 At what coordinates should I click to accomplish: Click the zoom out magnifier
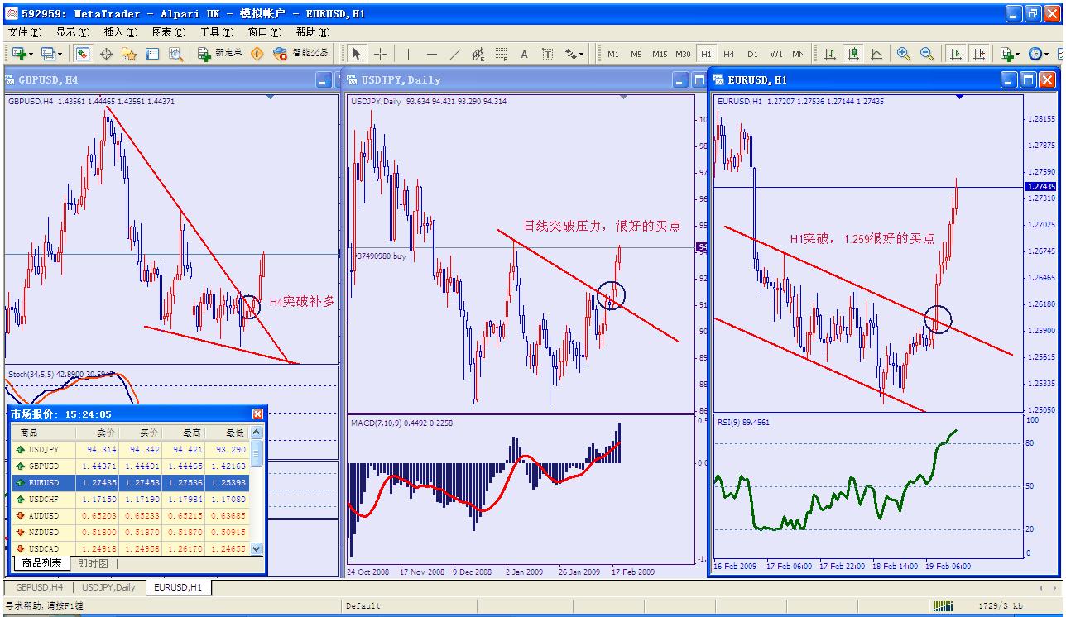pyautogui.click(x=926, y=54)
